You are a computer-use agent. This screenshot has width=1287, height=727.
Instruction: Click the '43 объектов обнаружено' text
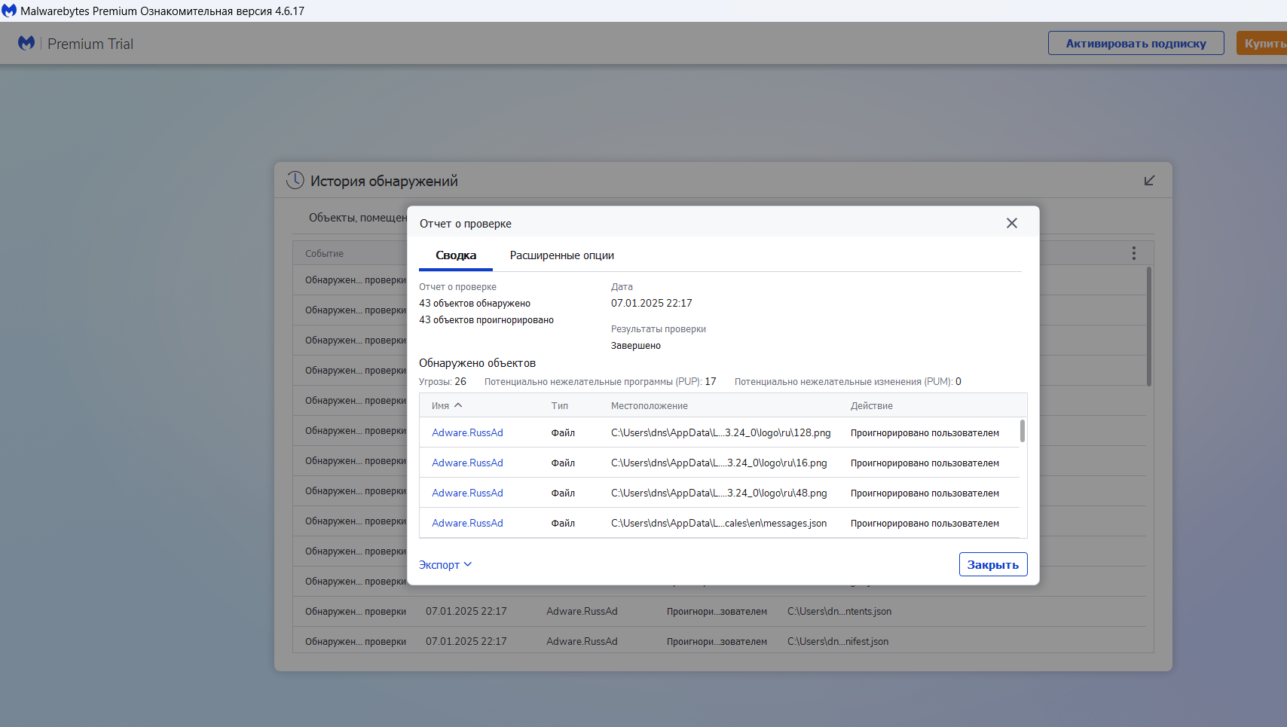475,303
